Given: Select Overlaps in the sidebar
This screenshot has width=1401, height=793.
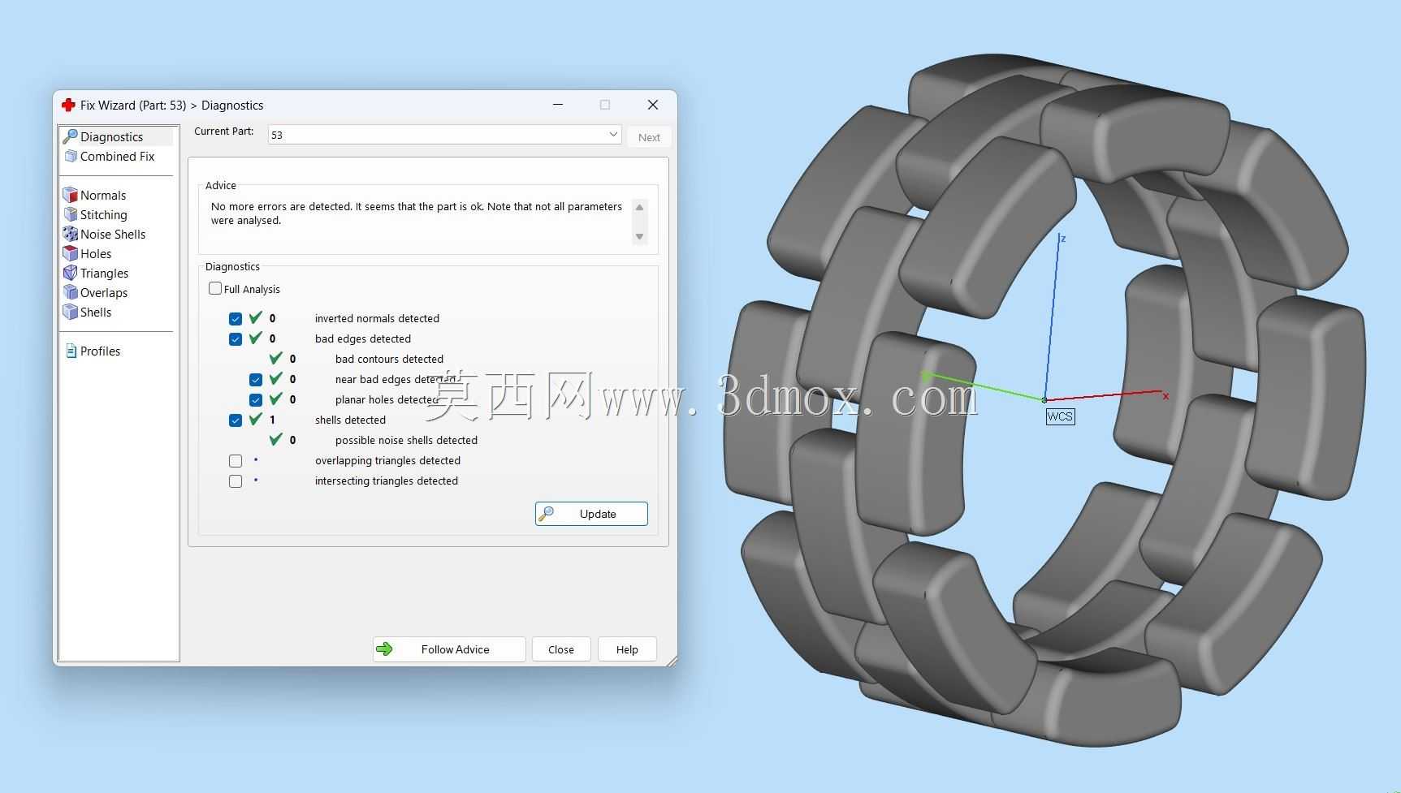Looking at the screenshot, I should point(104,292).
